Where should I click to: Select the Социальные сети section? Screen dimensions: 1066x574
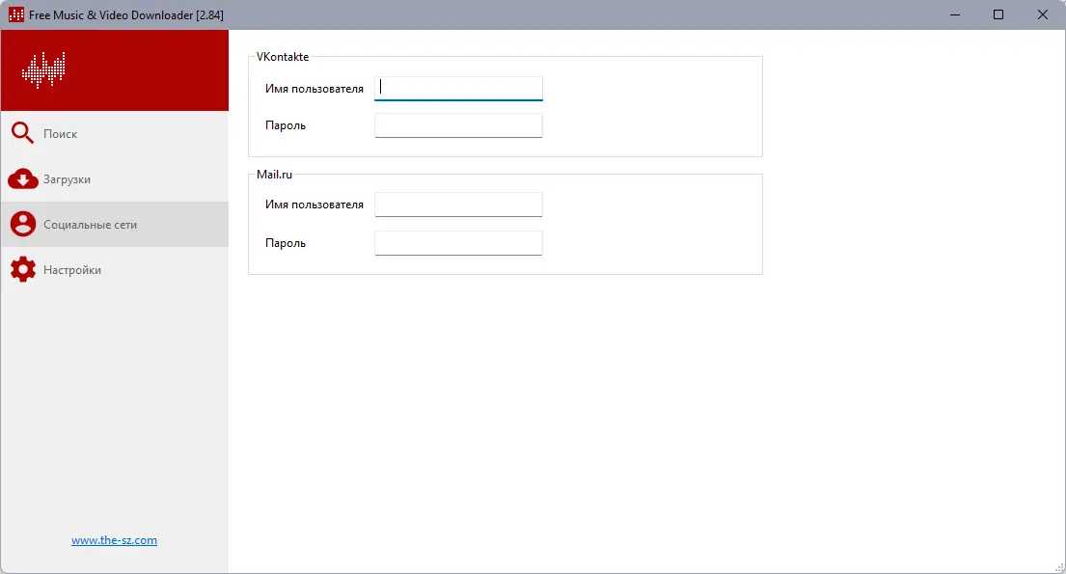(114, 225)
